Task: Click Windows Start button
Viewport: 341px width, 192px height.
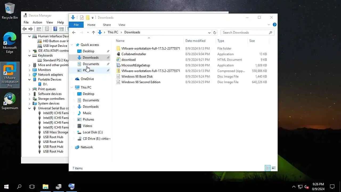Action: coord(6,187)
